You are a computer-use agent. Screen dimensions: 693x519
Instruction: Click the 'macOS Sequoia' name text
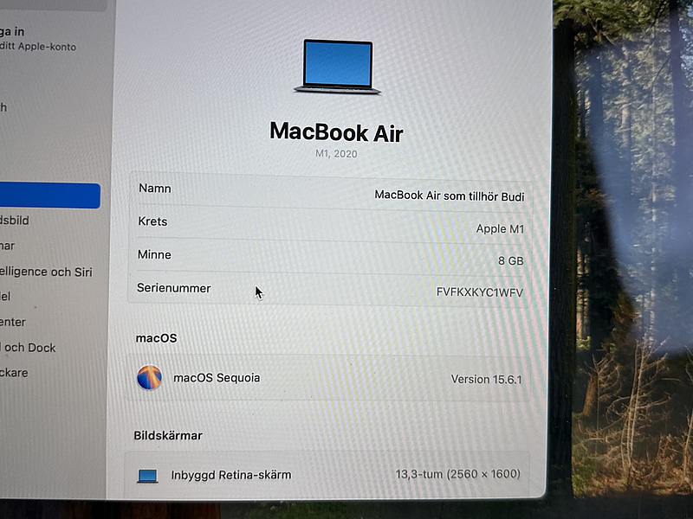coord(217,378)
